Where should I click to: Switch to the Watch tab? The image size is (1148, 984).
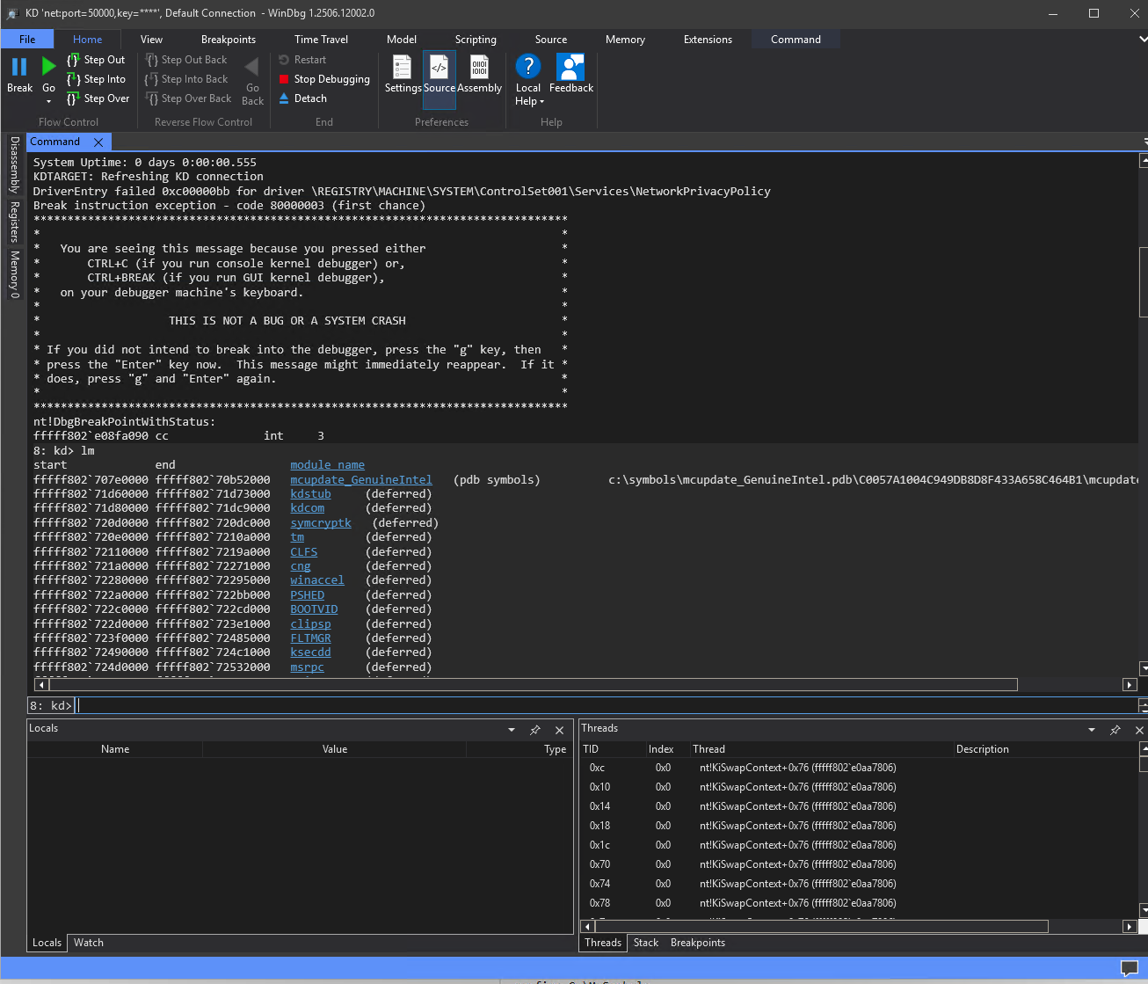point(88,942)
